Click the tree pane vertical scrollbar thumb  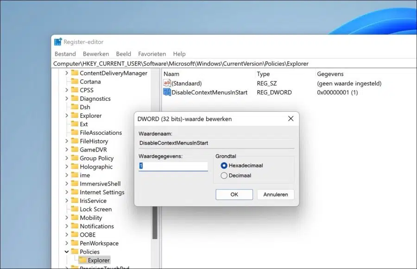tap(155, 223)
